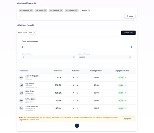Screen dimensions: 154x133
Task: Open Sarah Johnson's Instagram platform icon
Action: pos(78,108)
